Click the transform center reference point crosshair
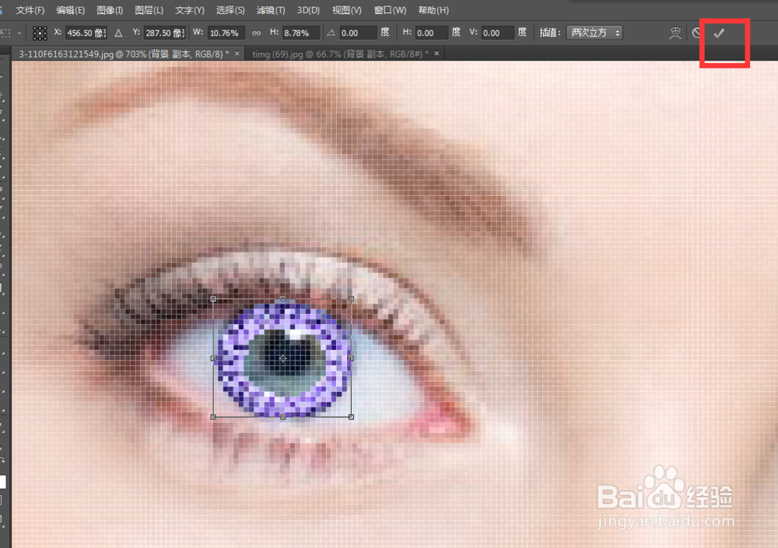The width and height of the screenshot is (778, 548). (283, 358)
